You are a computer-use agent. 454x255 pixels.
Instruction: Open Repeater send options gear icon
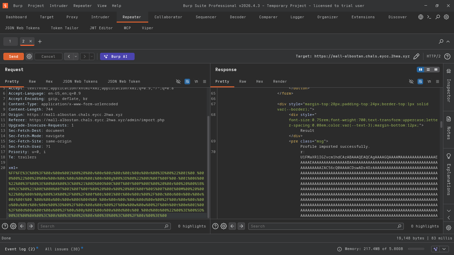pos(29,56)
